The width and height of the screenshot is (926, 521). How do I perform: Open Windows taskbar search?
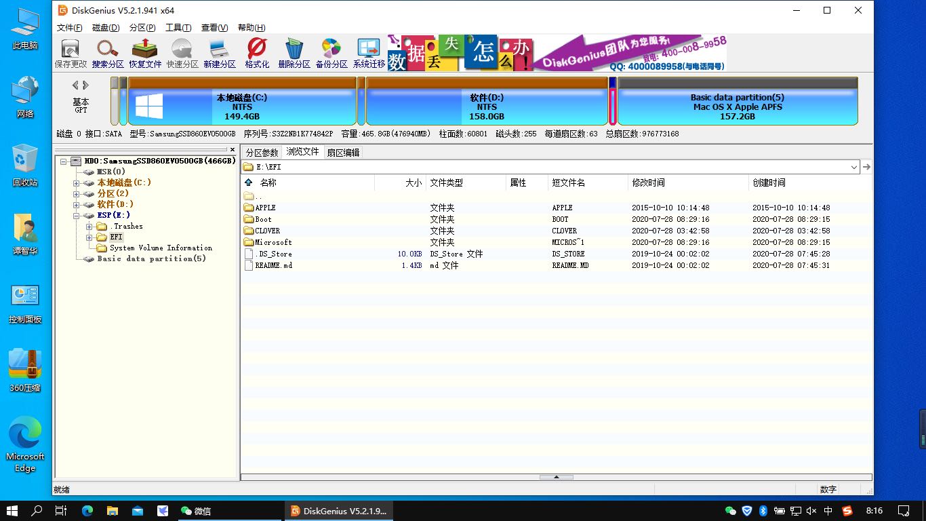37,511
